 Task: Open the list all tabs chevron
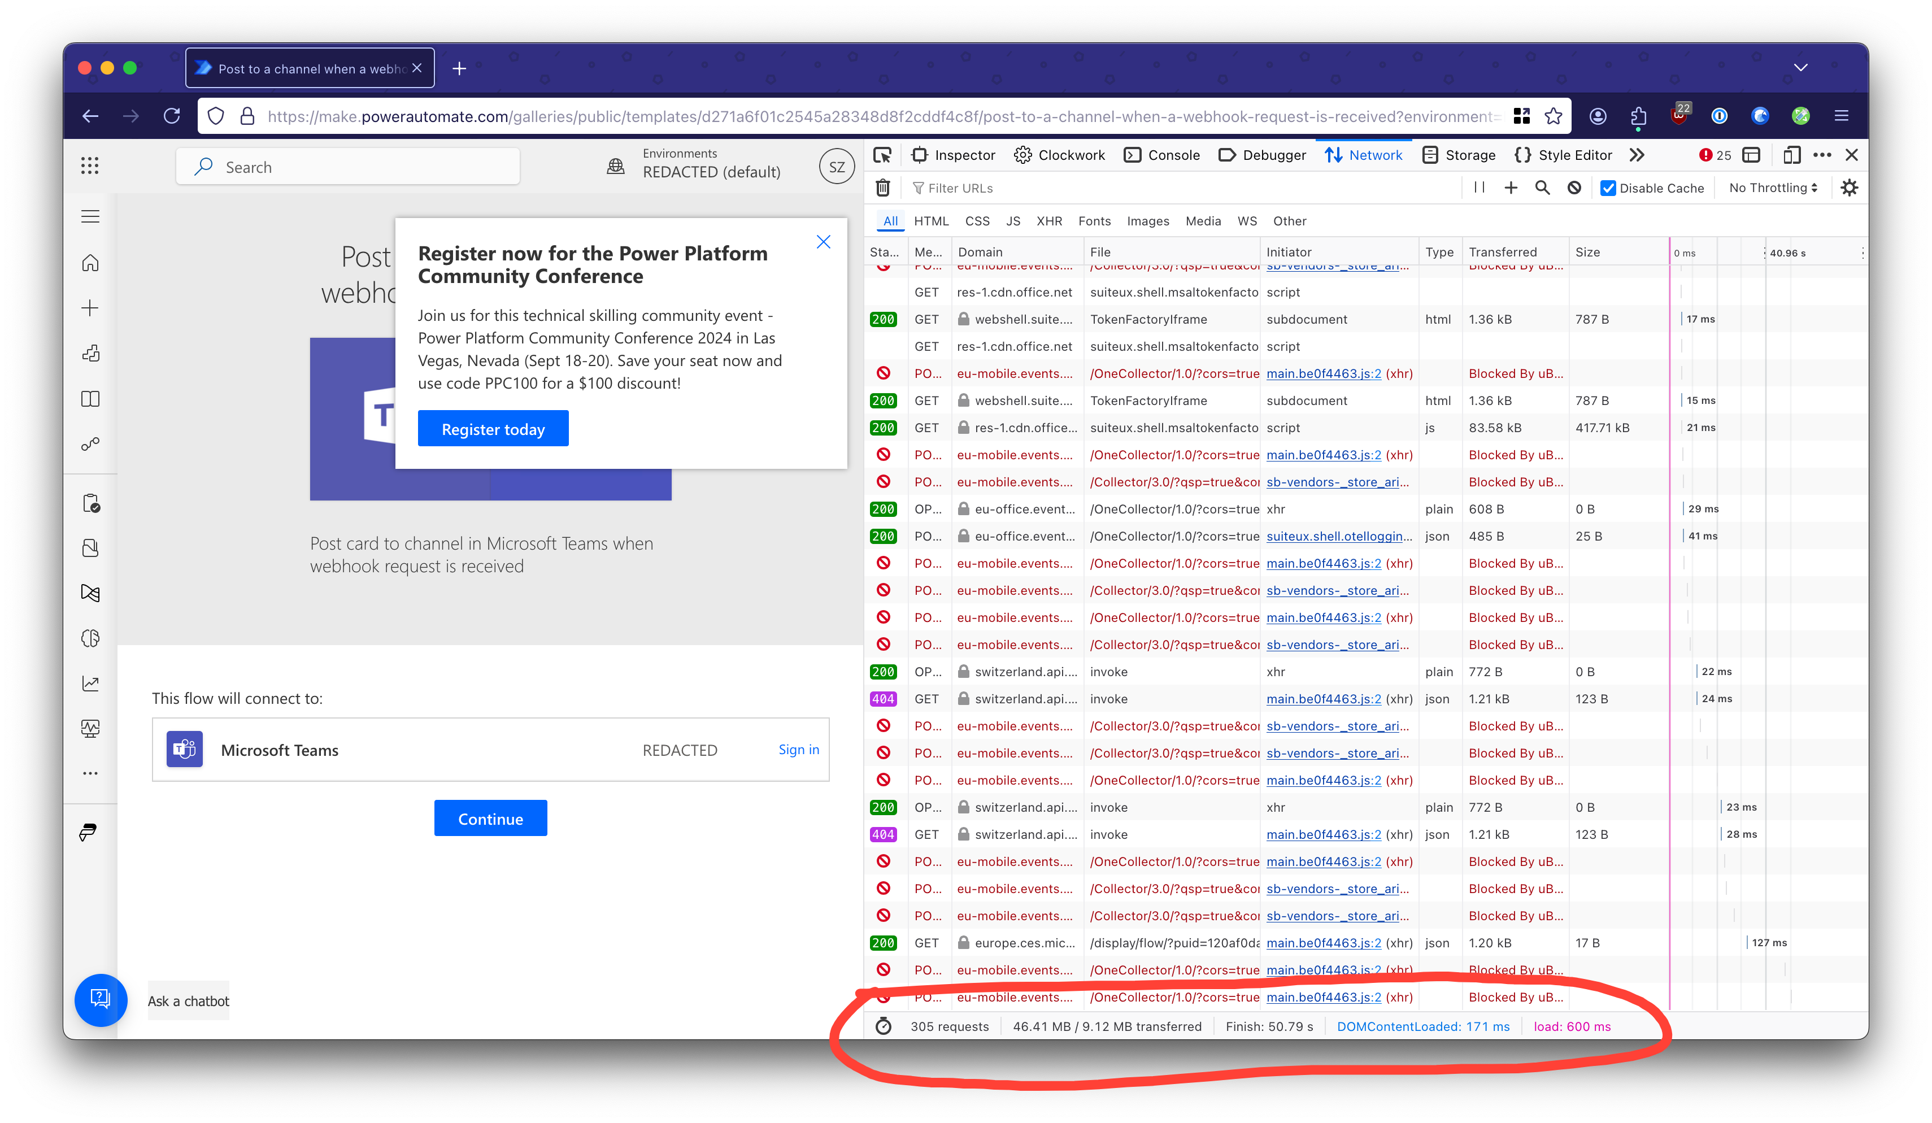point(1801,68)
